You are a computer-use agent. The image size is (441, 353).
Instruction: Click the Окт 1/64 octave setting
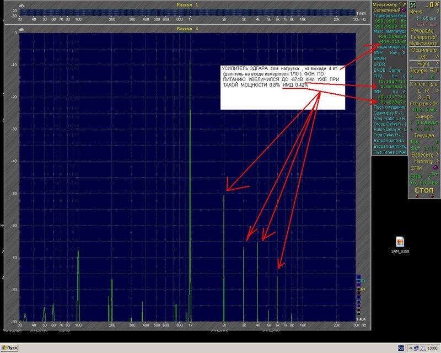click(x=424, y=148)
